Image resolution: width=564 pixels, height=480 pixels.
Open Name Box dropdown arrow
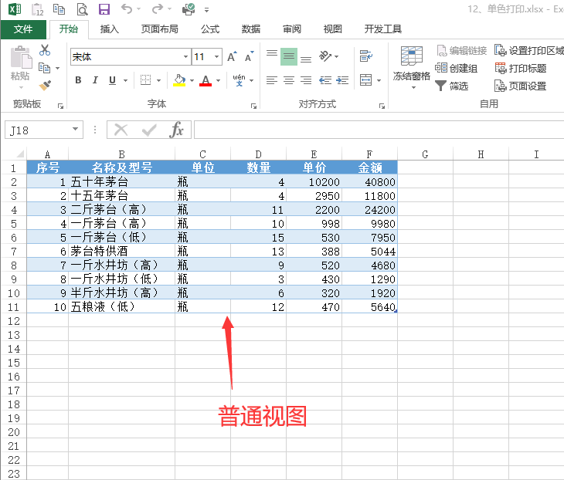(x=75, y=130)
